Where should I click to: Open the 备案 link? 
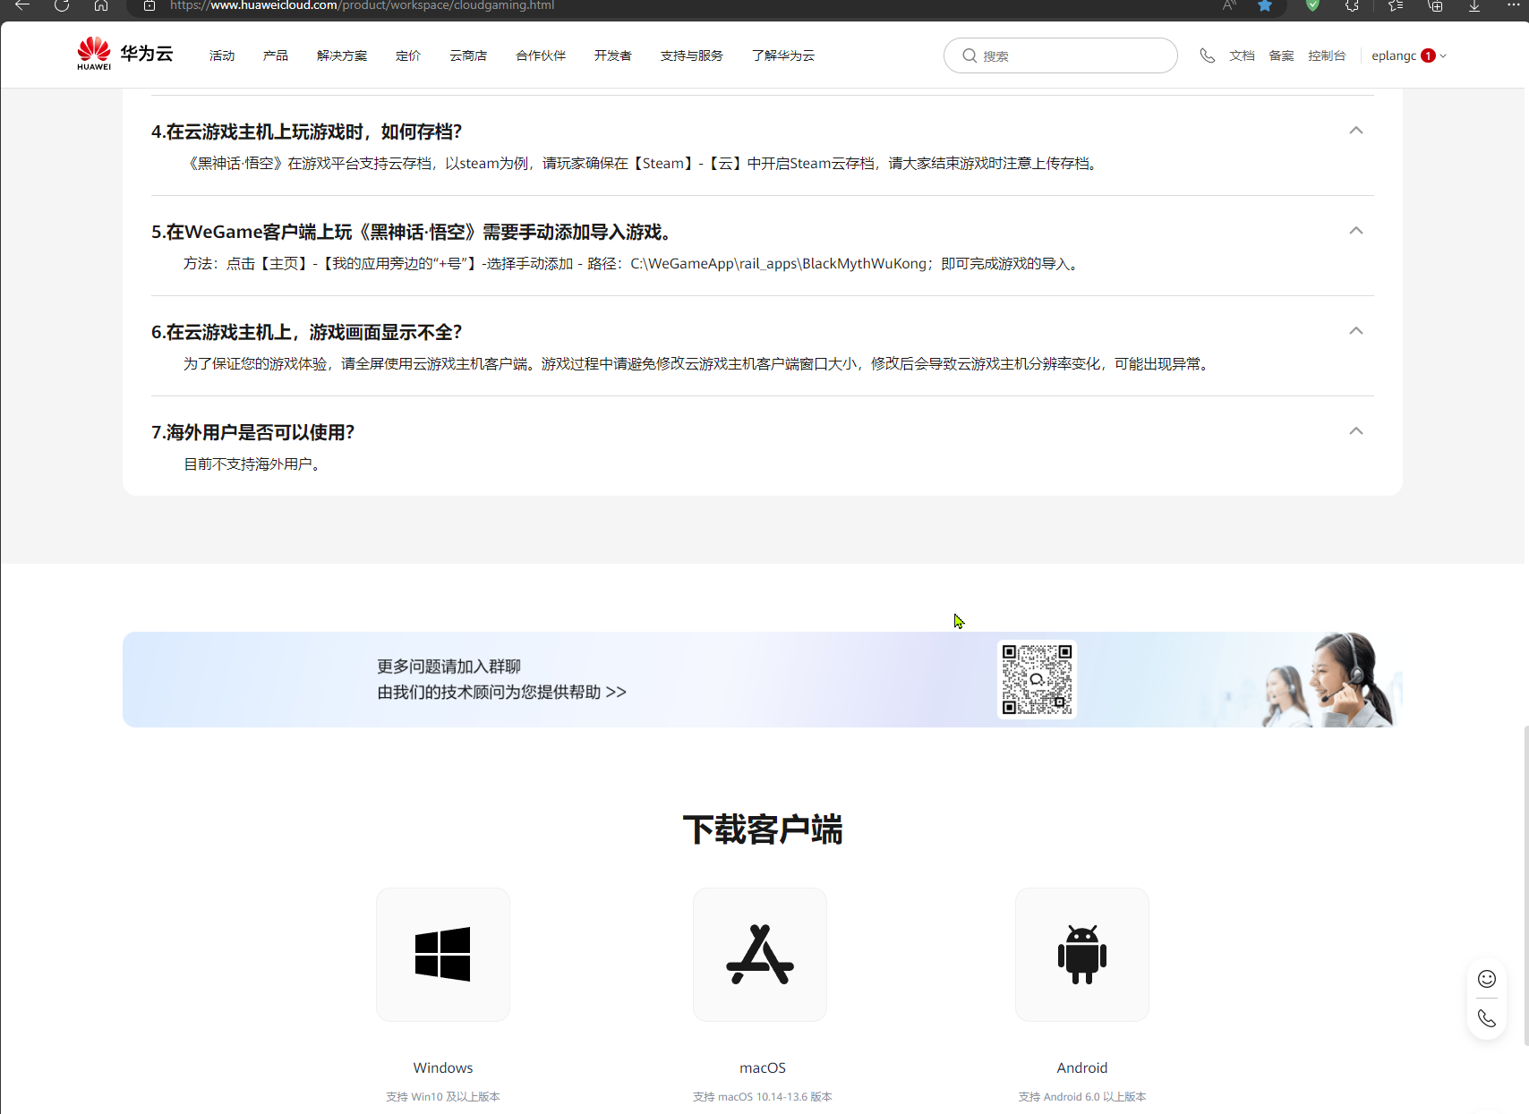(x=1281, y=55)
